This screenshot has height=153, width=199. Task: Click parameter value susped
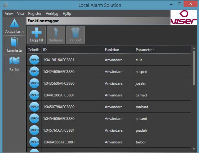coord(142,72)
